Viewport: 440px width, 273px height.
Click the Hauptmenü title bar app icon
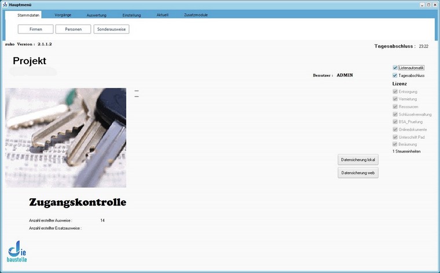(x=5, y=5)
